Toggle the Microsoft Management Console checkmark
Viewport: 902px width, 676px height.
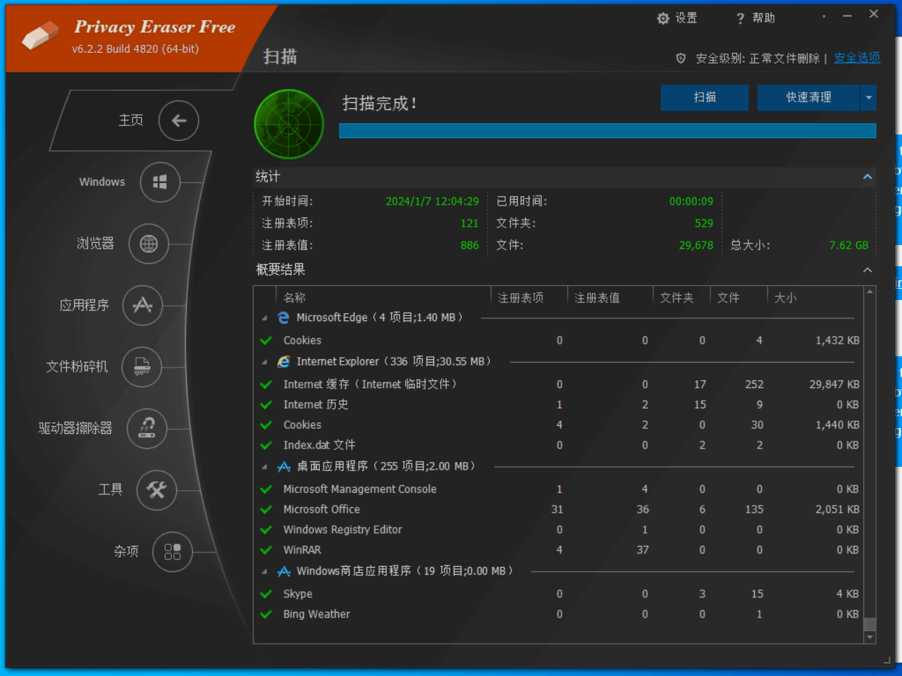(x=266, y=489)
